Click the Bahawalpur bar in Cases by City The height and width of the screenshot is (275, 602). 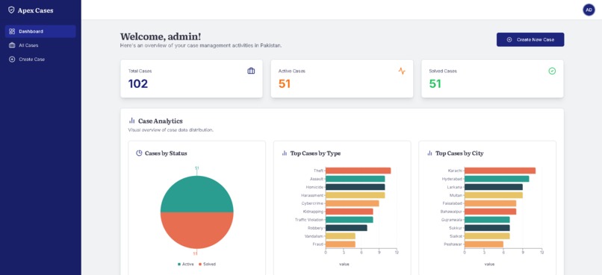click(490, 212)
